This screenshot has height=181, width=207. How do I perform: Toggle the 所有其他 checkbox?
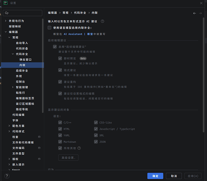tap(60, 148)
